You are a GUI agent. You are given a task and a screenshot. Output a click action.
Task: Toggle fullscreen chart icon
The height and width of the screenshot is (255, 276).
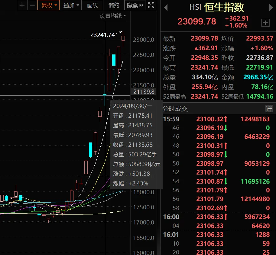[151, 5]
